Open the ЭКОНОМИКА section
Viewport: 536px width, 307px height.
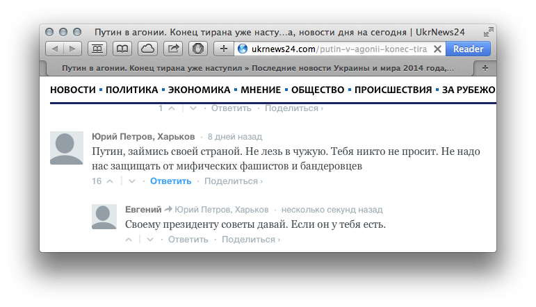(x=199, y=90)
